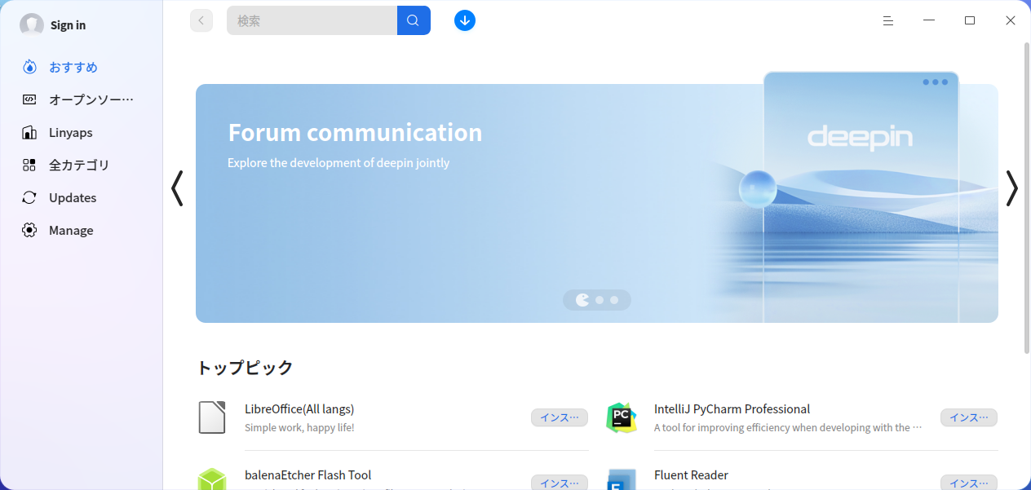The image size is (1031, 490).
Task: Click the grid icon beside 全カテゴリ
Action: pos(29,165)
